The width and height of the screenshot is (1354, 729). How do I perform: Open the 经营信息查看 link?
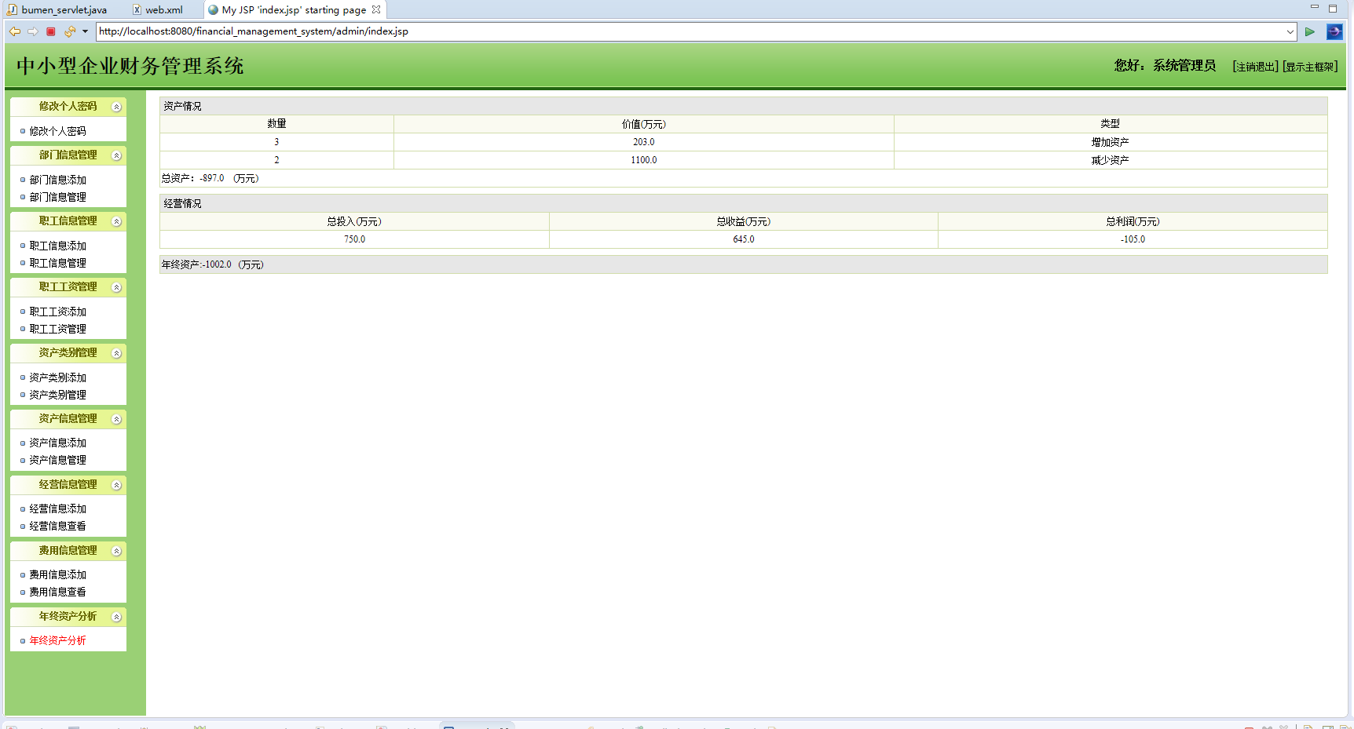(x=57, y=526)
